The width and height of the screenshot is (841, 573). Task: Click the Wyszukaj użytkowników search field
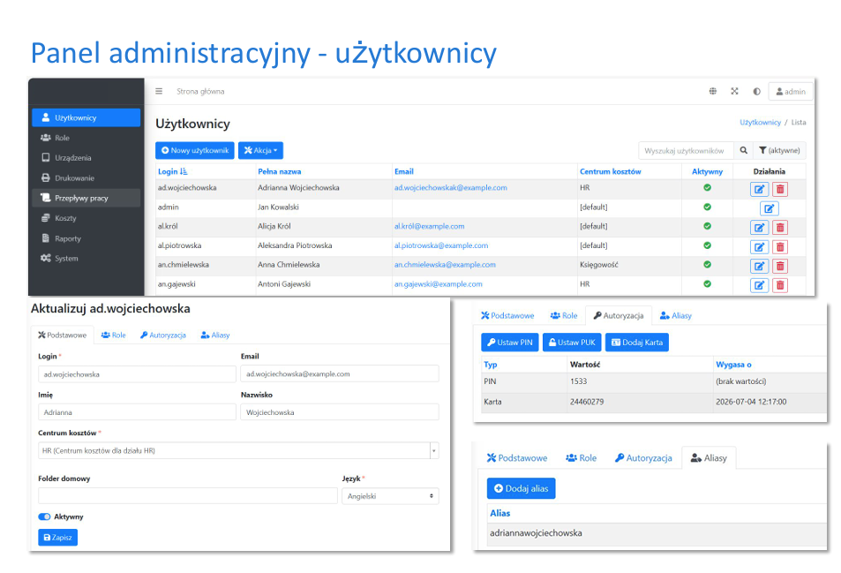point(686,151)
